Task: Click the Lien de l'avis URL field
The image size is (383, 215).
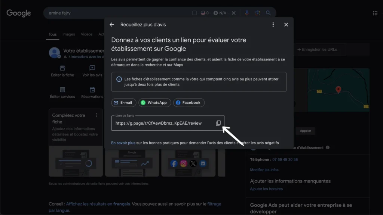Action: pyautogui.click(x=168, y=123)
